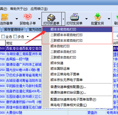Click the 批量发货 box icon

(x=97, y=17)
